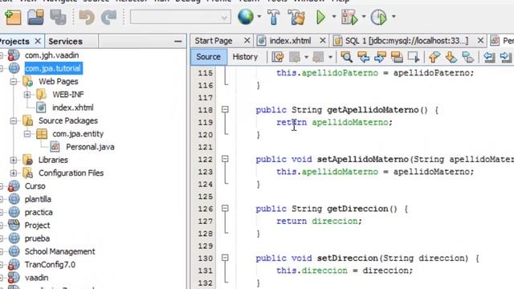Close the SQL 1 tab

(x=480, y=40)
